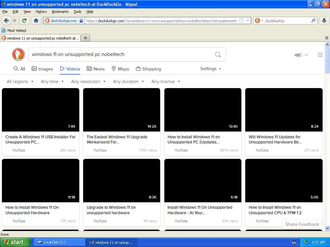Open the Help menu
Screen dimensions: 330x247
[x=90, y=12]
